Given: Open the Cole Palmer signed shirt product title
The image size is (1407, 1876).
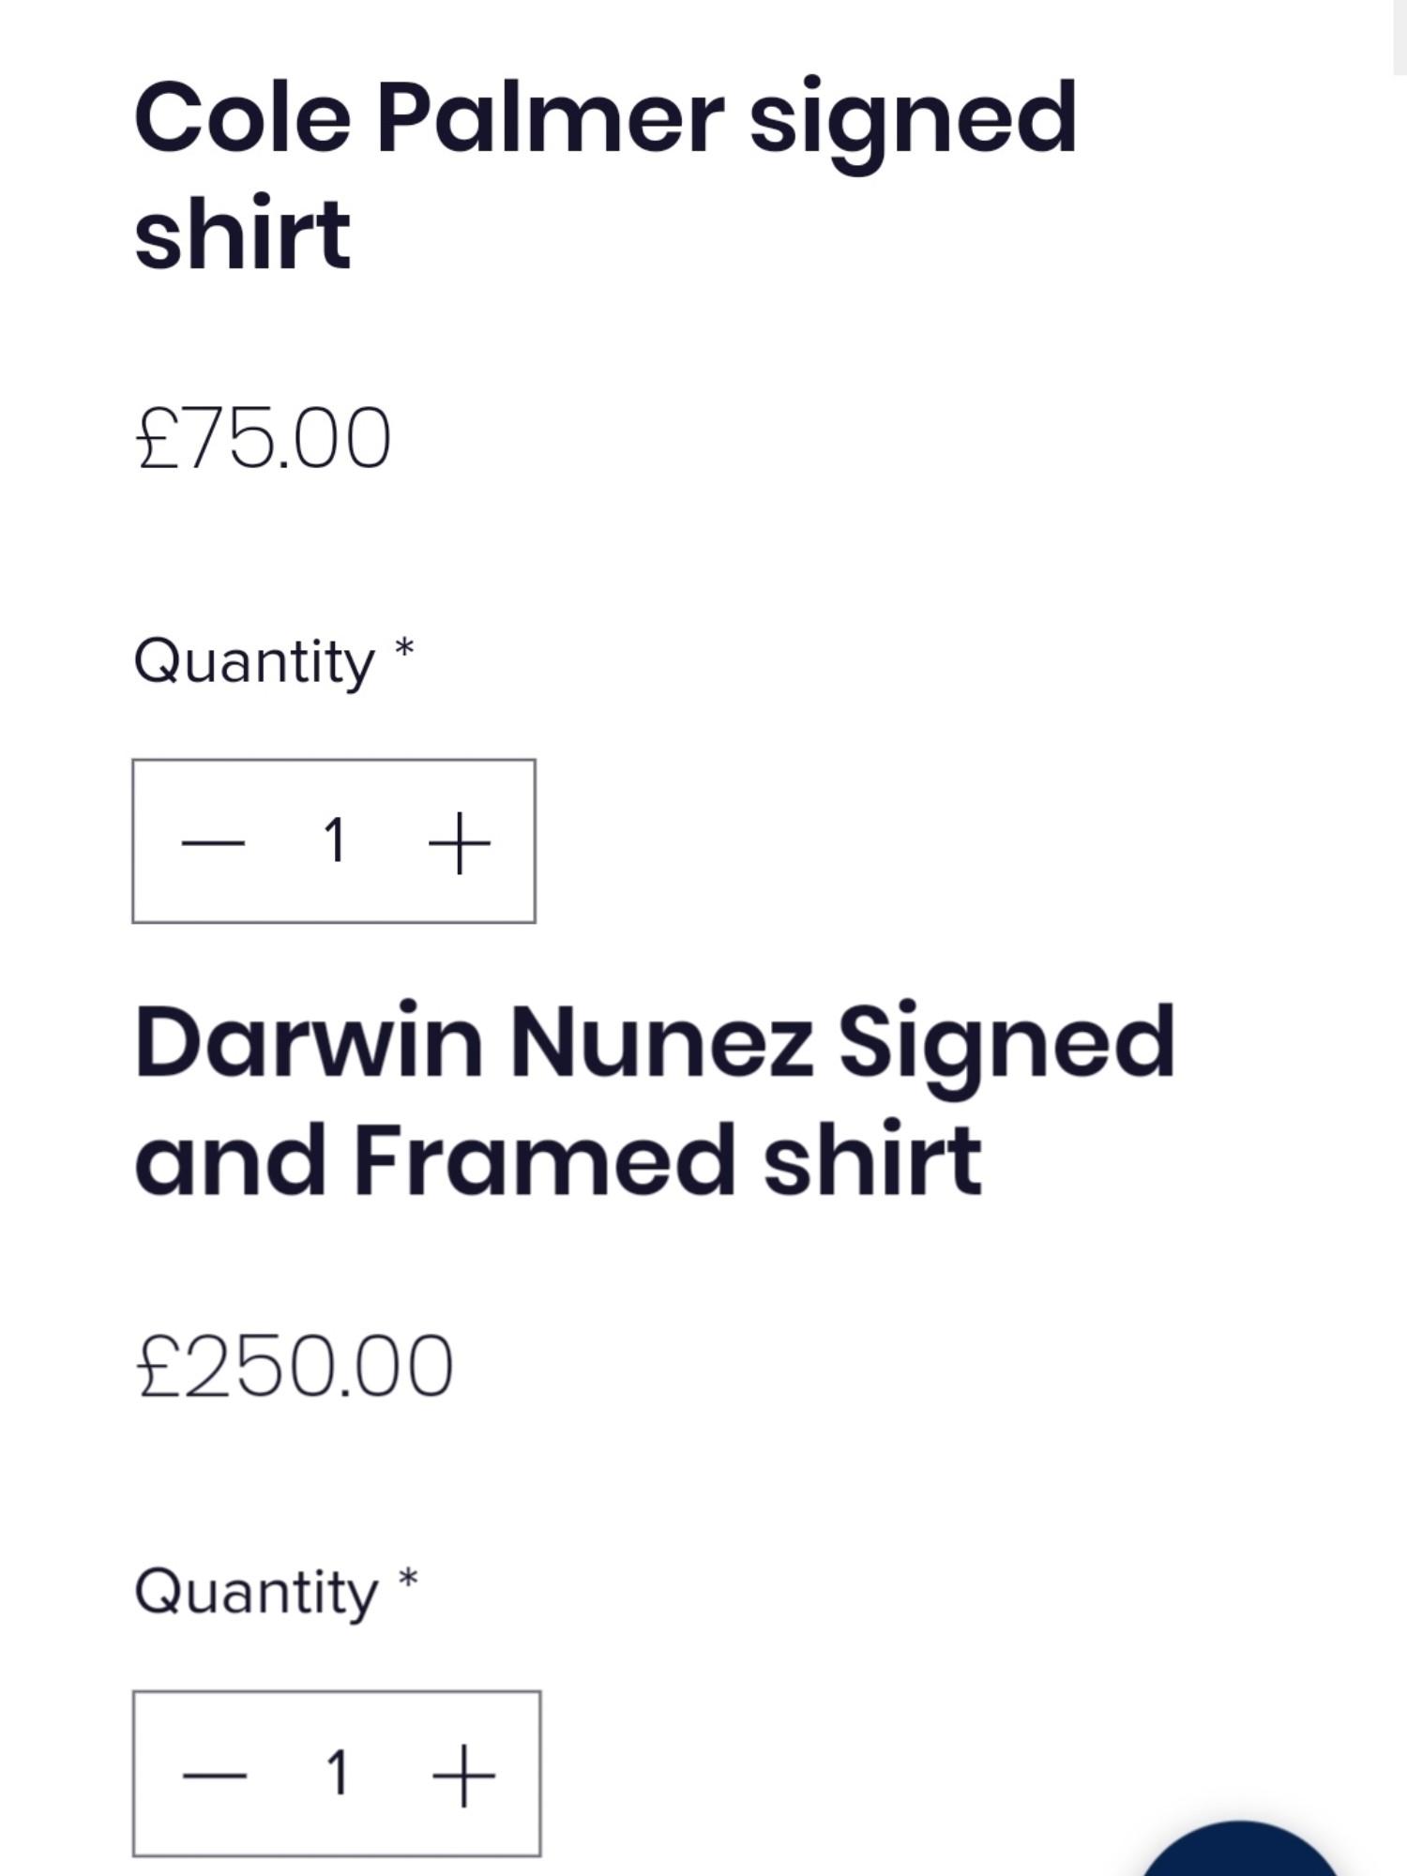Looking at the screenshot, I should [x=605, y=174].
